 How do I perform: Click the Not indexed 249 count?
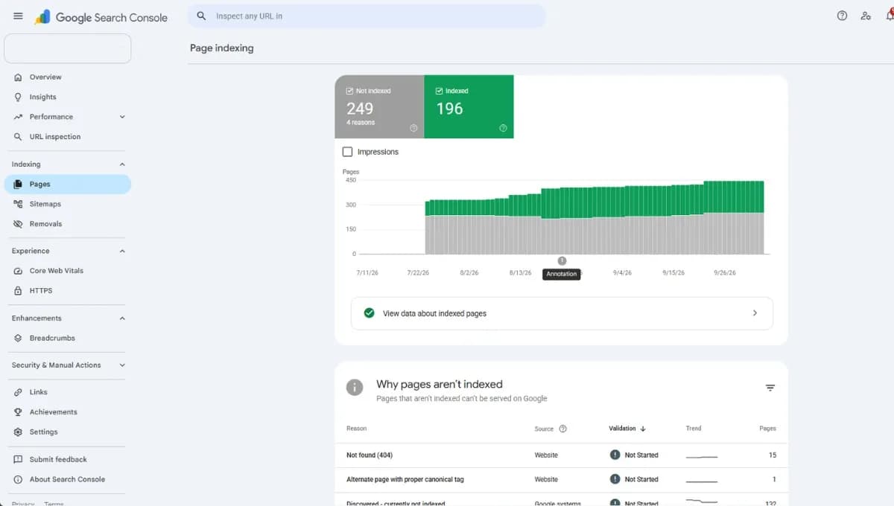coord(360,109)
